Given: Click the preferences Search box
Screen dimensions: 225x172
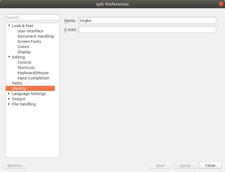Looking at the screenshot, I should [32, 18].
